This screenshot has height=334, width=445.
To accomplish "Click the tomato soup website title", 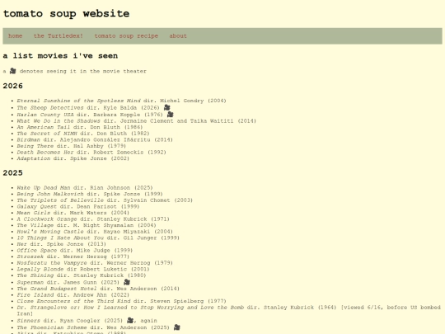I will [66, 13].
